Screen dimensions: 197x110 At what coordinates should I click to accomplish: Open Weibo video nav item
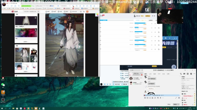click(x=54, y=11)
